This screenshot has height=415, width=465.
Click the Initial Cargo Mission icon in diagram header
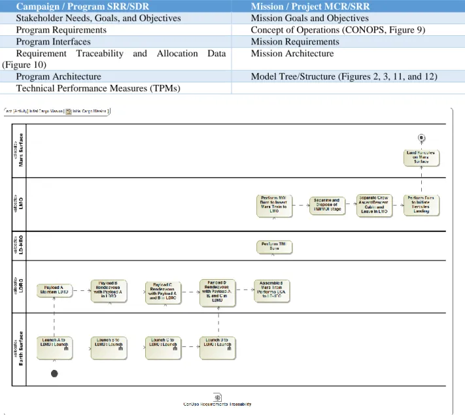[x=69, y=112]
